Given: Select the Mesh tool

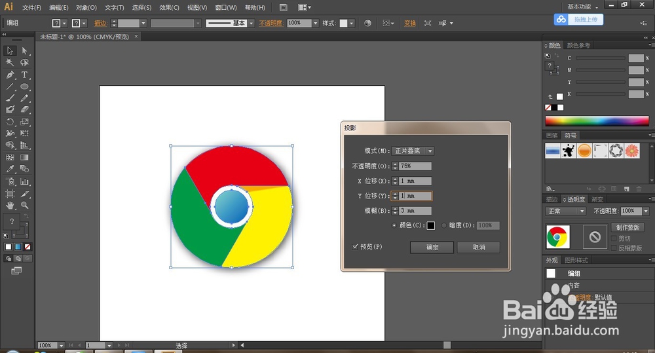Looking at the screenshot, I should (10, 157).
